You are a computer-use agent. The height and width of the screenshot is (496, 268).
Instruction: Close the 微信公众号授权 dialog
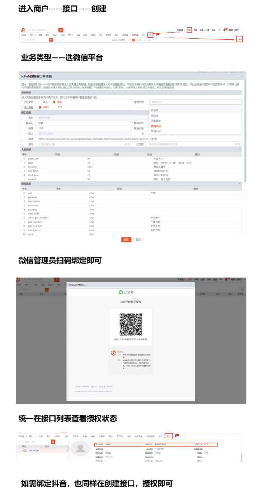(191, 285)
